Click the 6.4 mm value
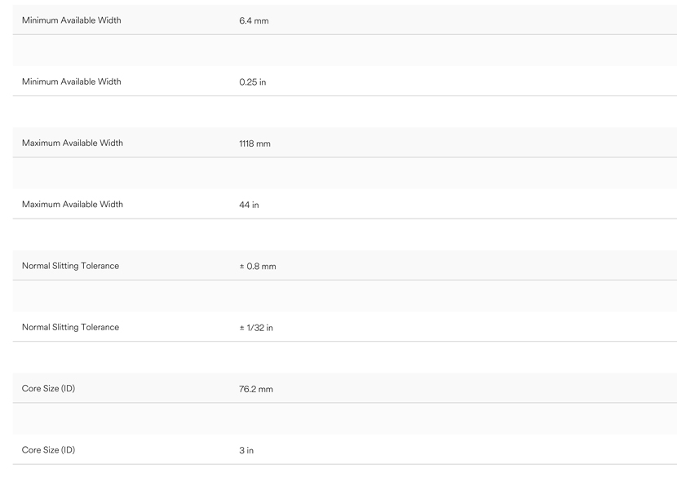677x486 pixels. (x=254, y=20)
